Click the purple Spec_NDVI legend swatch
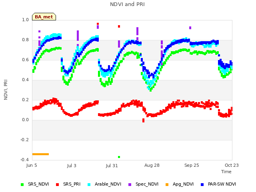256x192 pixels. click(x=130, y=184)
